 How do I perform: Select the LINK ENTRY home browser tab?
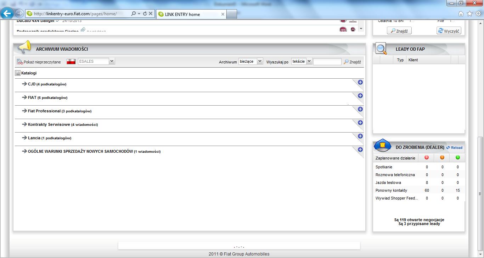point(191,14)
